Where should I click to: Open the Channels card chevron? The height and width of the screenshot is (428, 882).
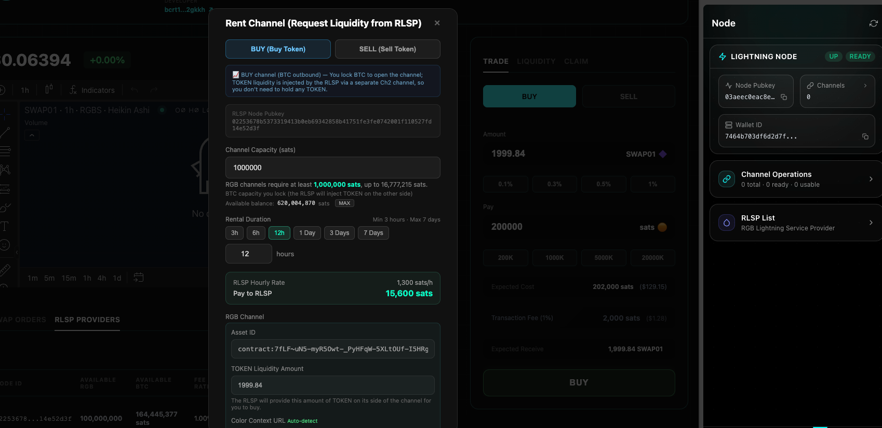coord(865,86)
